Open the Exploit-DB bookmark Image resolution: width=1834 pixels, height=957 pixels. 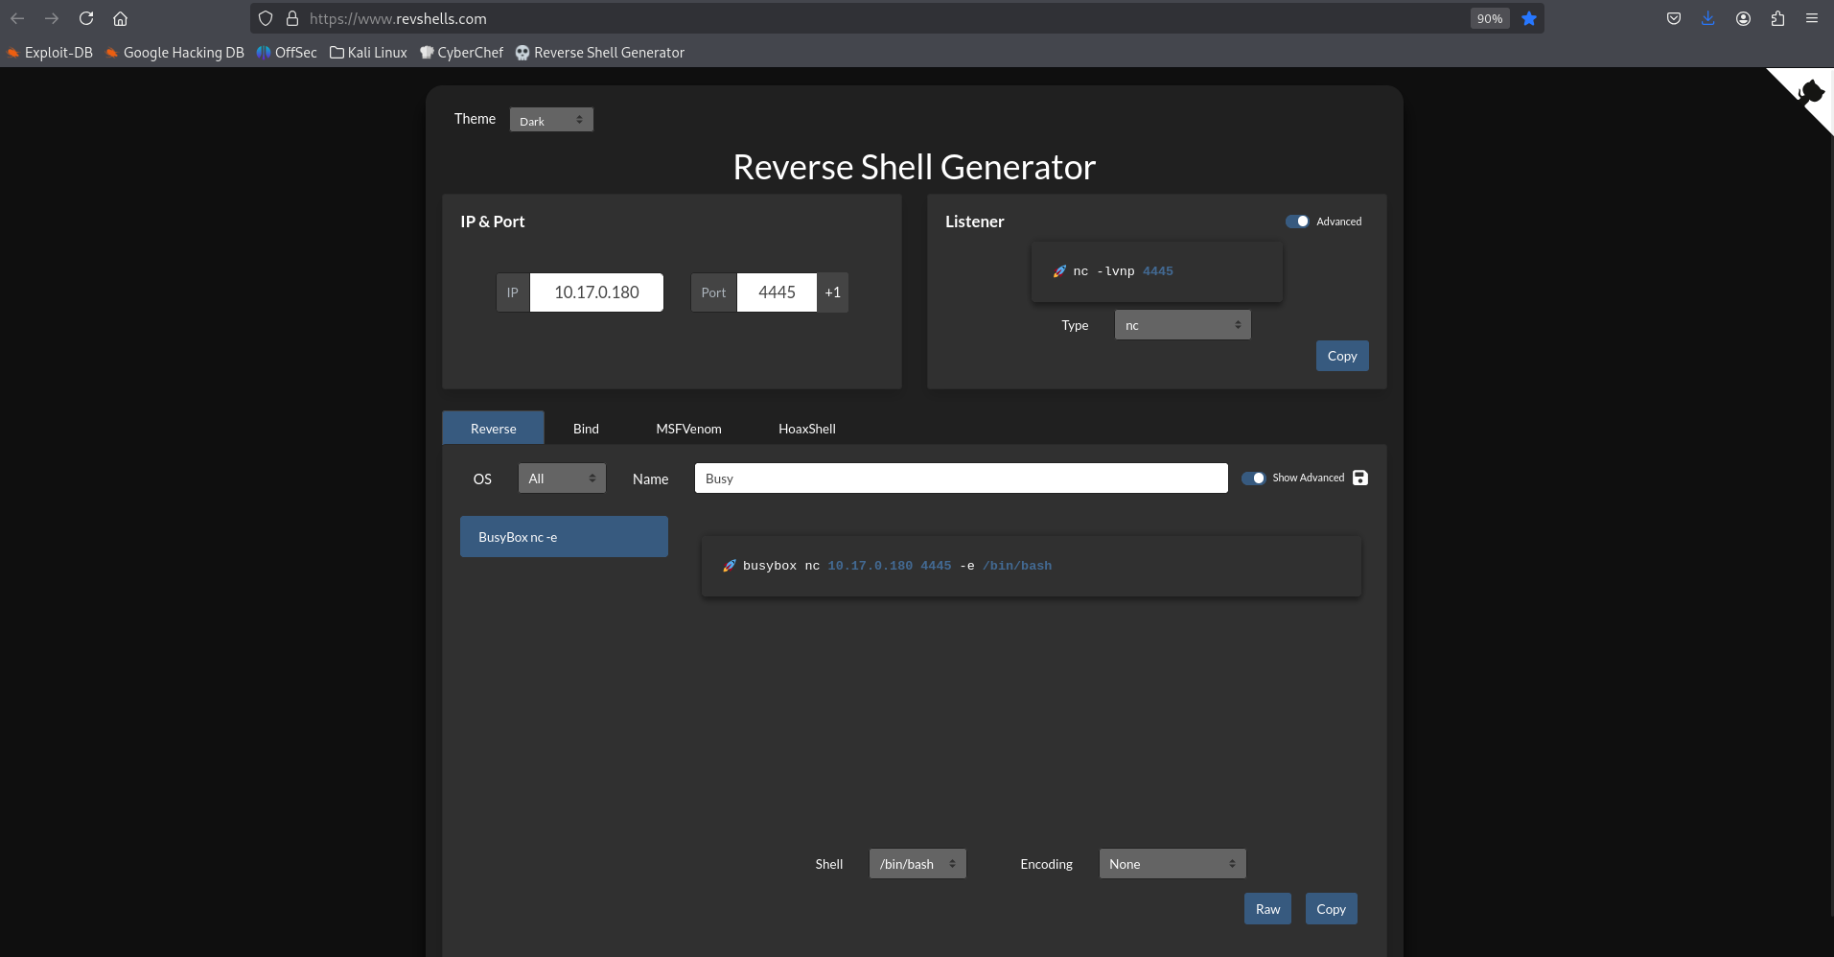pos(50,53)
